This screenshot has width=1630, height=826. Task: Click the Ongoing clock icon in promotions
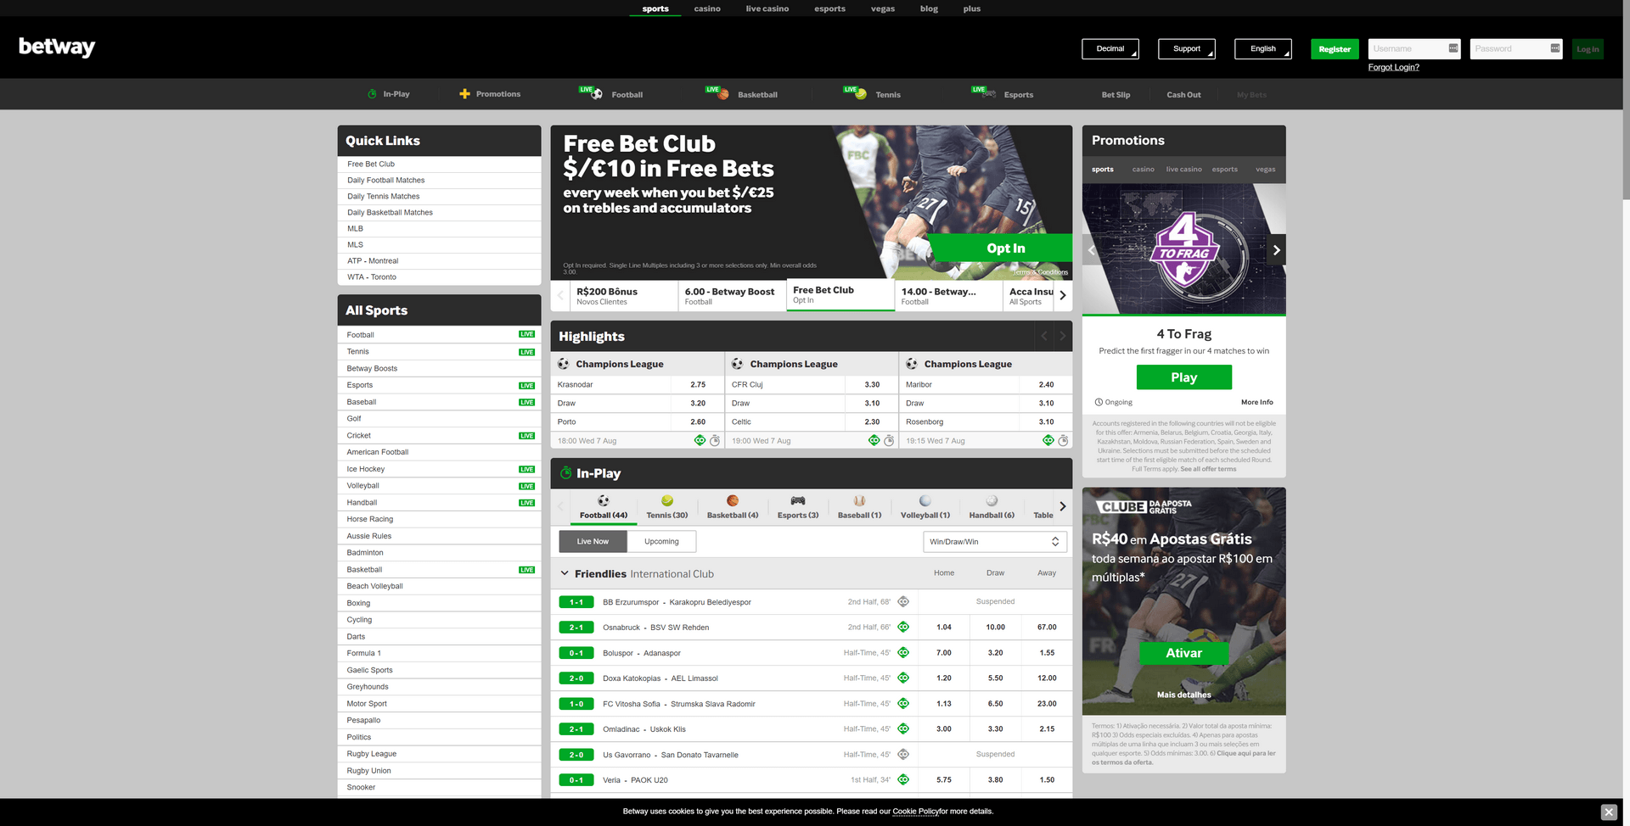1099,402
